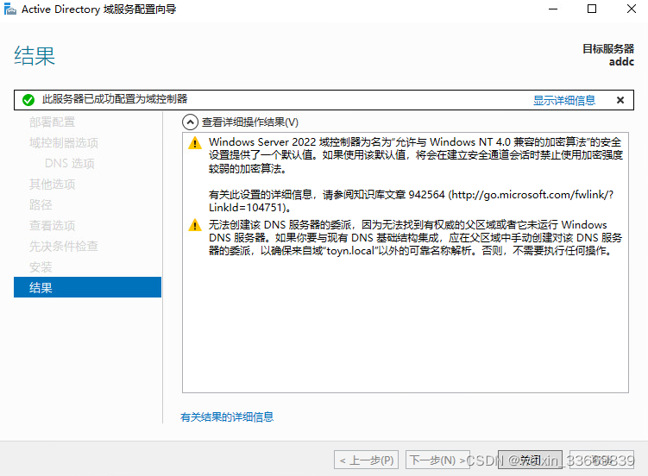This screenshot has width=648, height=476.
Task: Select the 域控制器选项 step
Action: pyautogui.click(x=64, y=143)
